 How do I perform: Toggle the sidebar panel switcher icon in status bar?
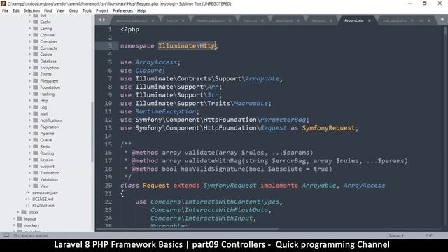click(x=6, y=235)
